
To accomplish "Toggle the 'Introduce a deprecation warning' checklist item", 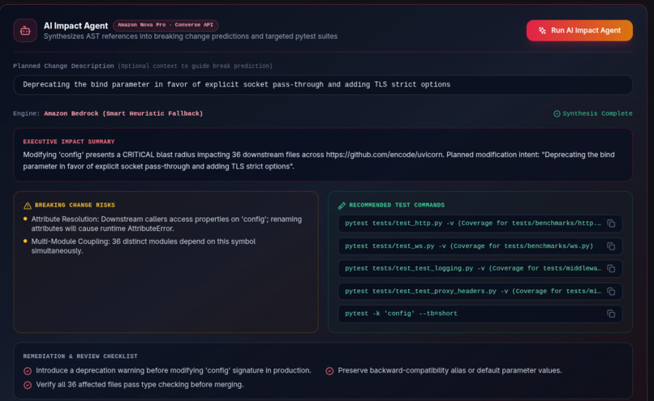I will 28,370.
